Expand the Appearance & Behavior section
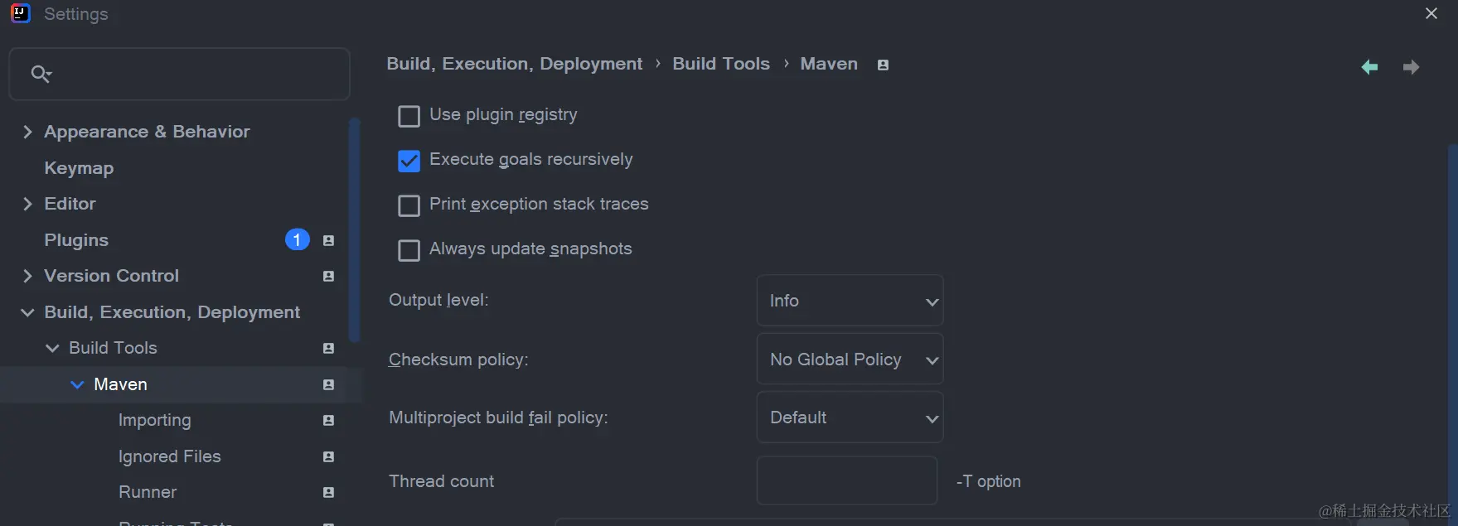 pos(27,132)
